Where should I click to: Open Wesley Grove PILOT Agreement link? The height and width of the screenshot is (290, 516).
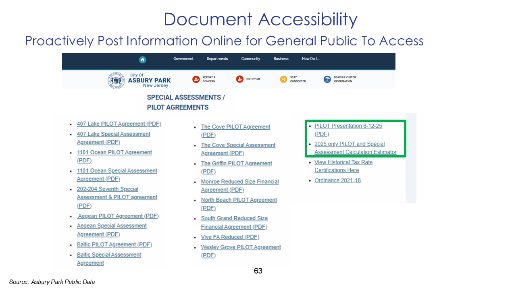click(x=241, y=251)
